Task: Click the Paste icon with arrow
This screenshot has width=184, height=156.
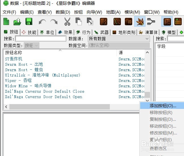Action: 90,21
